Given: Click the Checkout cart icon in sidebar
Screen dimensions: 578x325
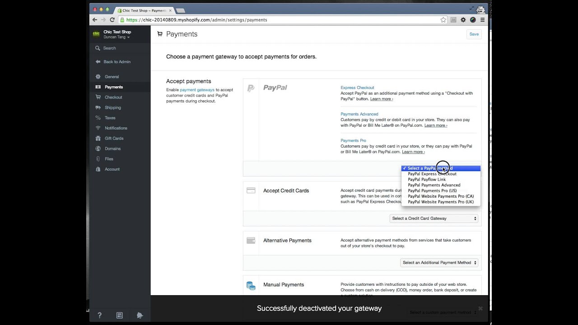Looking at the screenshot, I should [98, 97].
